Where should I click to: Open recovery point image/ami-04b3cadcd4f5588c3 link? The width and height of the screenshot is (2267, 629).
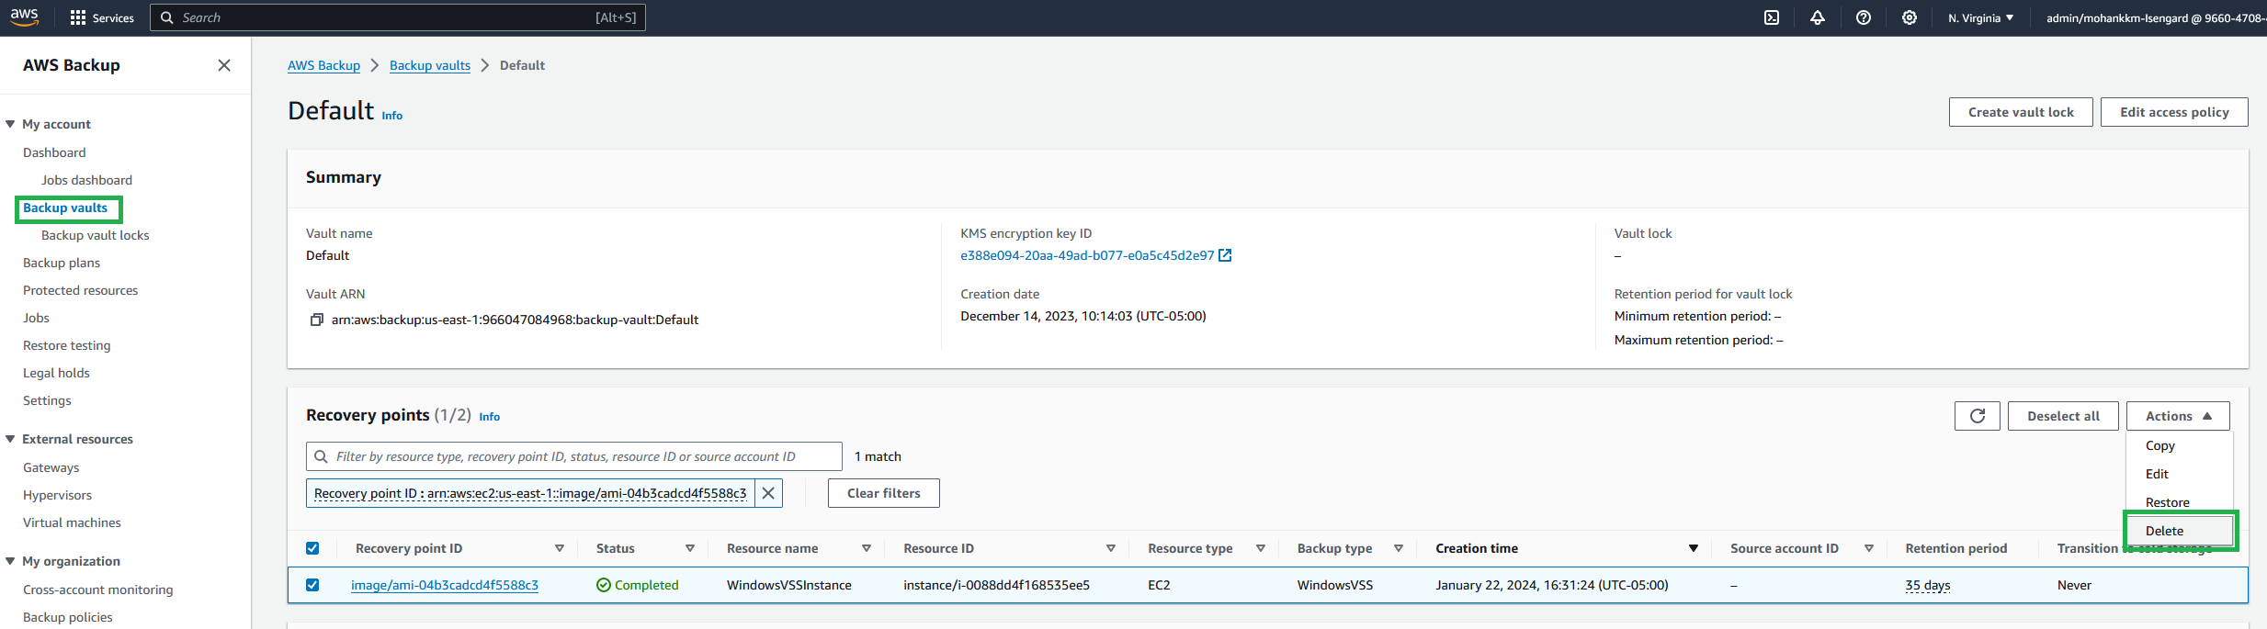(x=445, y=585)
